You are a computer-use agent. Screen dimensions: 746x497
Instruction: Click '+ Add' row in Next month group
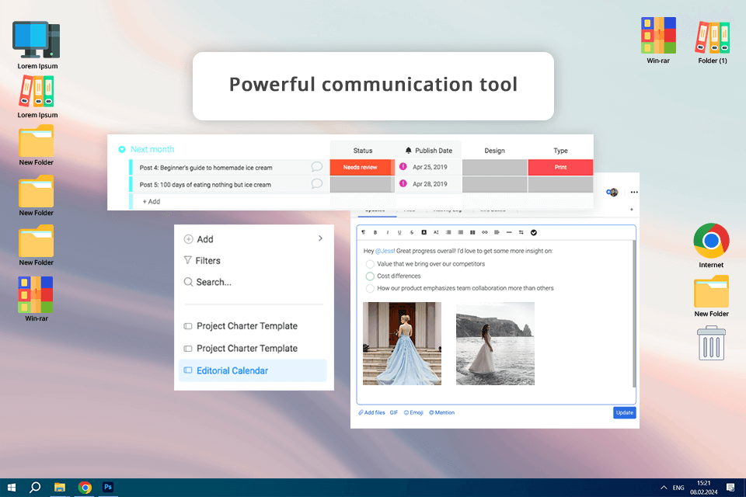[x=152, y=201]
